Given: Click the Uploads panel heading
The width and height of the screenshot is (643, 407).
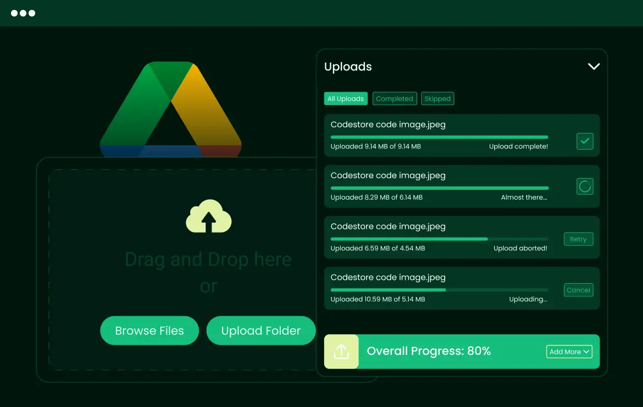Looking at the screenshot, I should [348, 67].
